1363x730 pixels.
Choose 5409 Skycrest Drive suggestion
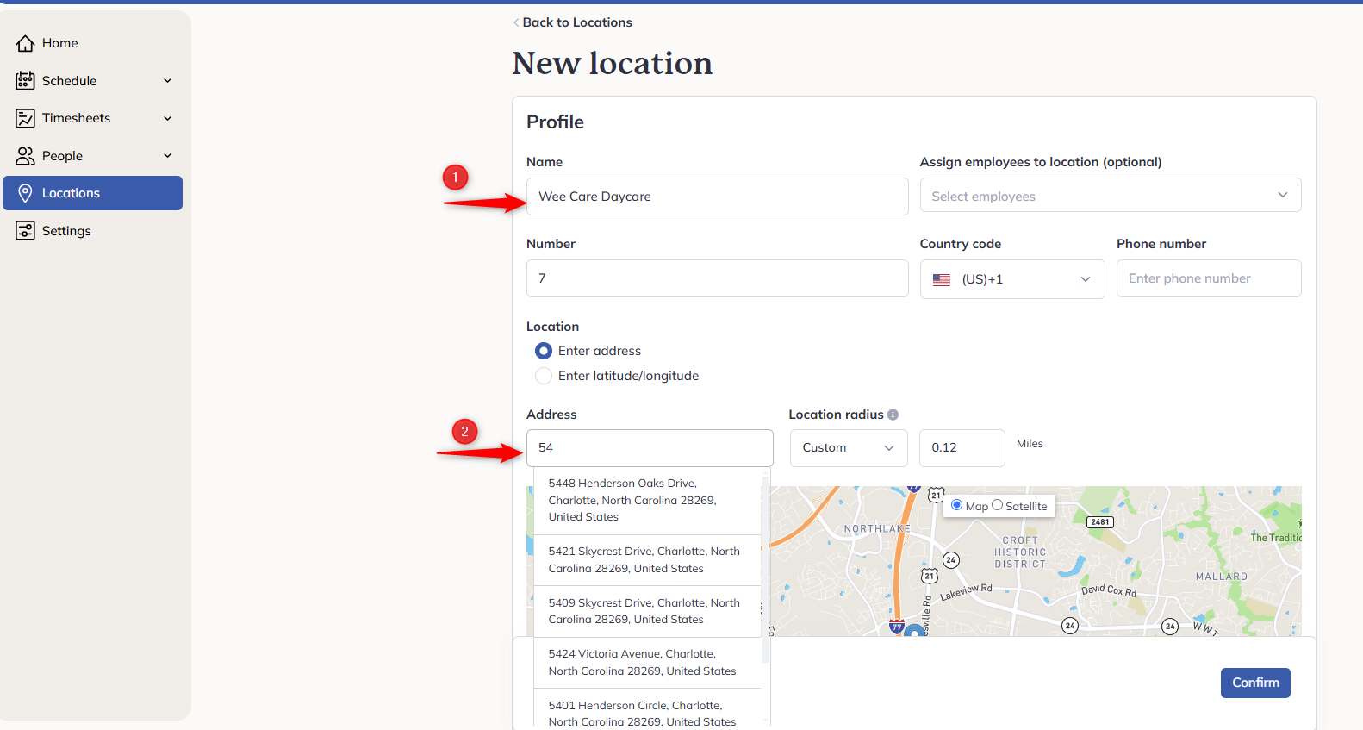(647, 611)
